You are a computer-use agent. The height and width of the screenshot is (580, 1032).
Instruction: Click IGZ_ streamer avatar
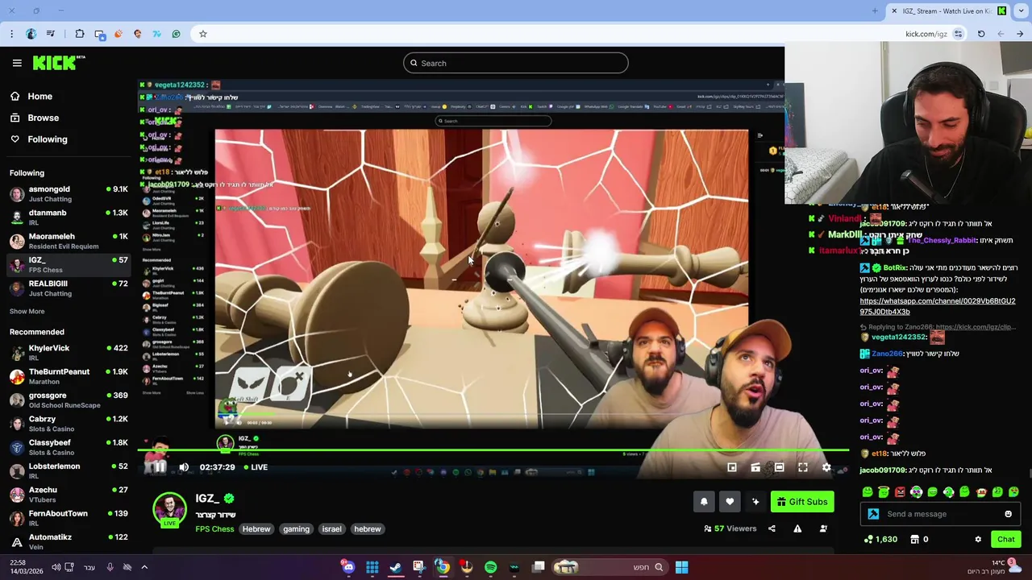coord(169,509)
